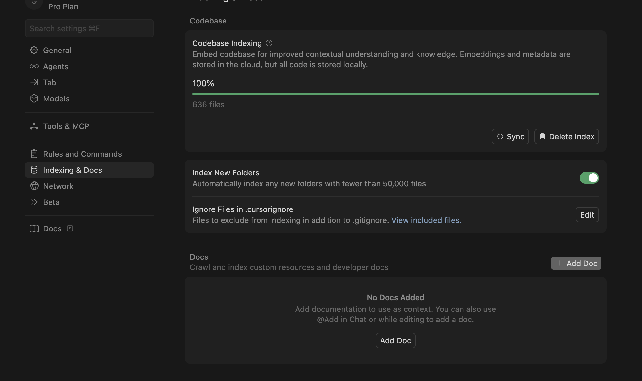The image size is (642, 381).
Task: Click the help icon next to Codebase Indexing
Action: point(269,43)
